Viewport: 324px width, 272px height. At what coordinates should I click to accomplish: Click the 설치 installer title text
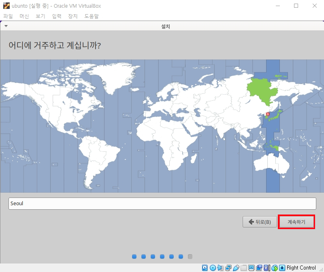pos(166,26)
